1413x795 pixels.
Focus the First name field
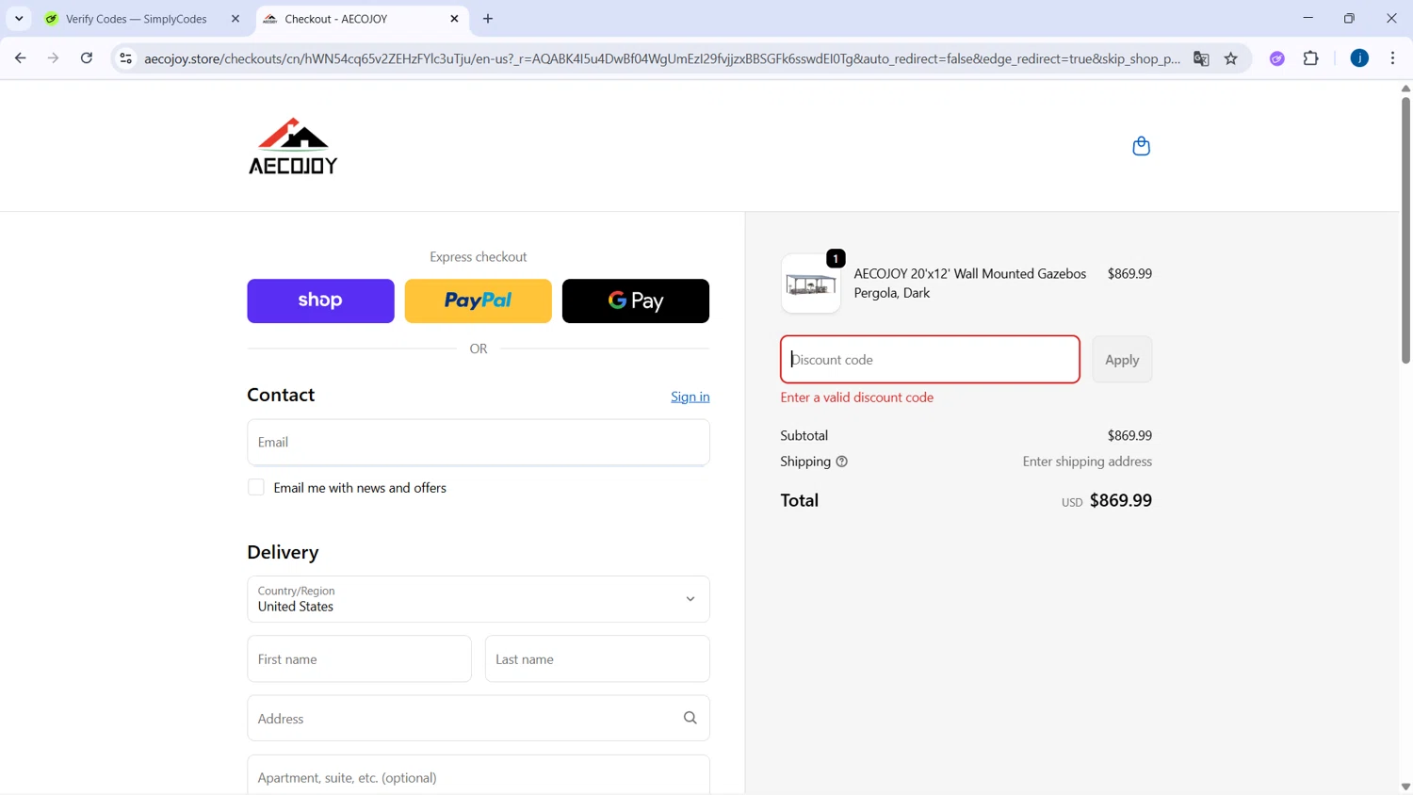pyautogui.click(x=359, y=659)
